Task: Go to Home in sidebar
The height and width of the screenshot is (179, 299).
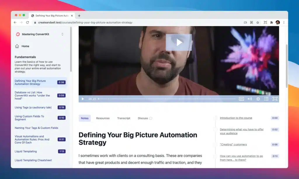Action: 25,46
